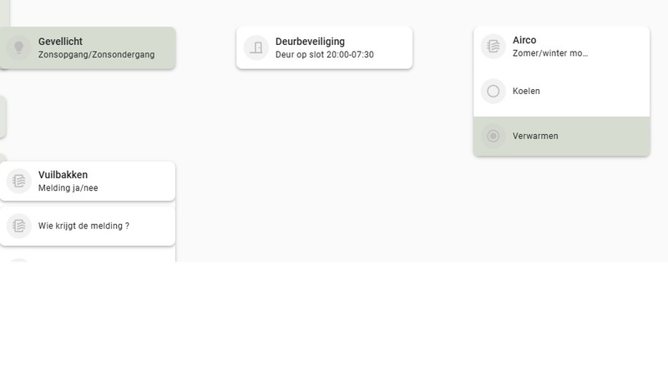Click the 'Melding ja/nee' subtitle
The height and width of the screenshot is (379, 668).
[68, 188]
